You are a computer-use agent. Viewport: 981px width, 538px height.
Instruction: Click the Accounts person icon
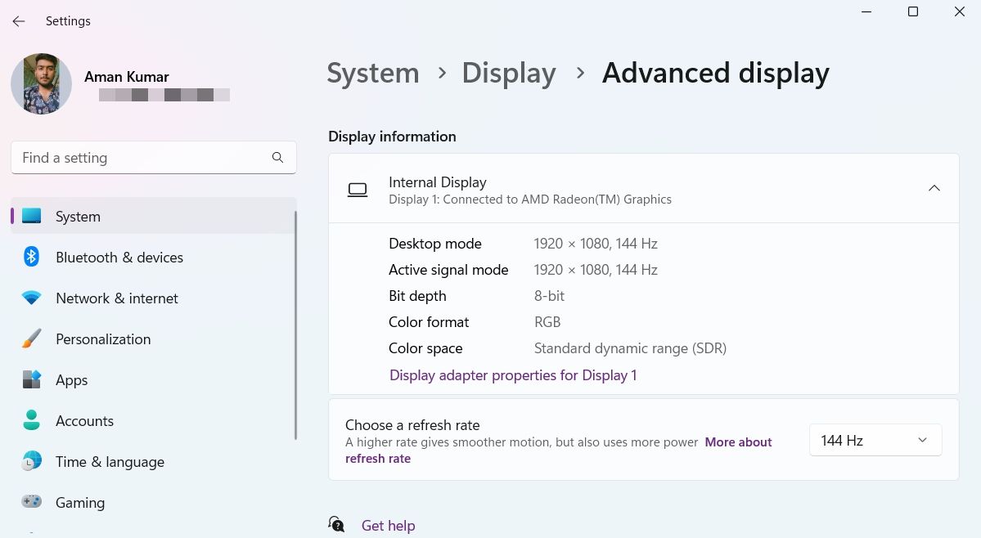31,421
